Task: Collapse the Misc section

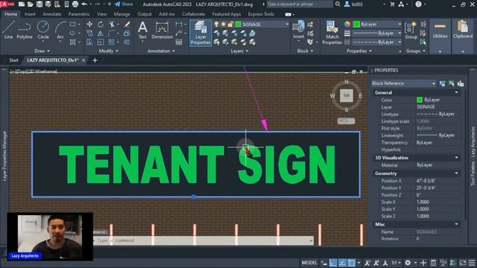Action: [x=456, y=224]
